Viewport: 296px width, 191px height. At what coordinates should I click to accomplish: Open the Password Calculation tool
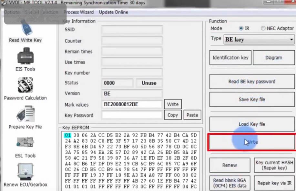25,89
